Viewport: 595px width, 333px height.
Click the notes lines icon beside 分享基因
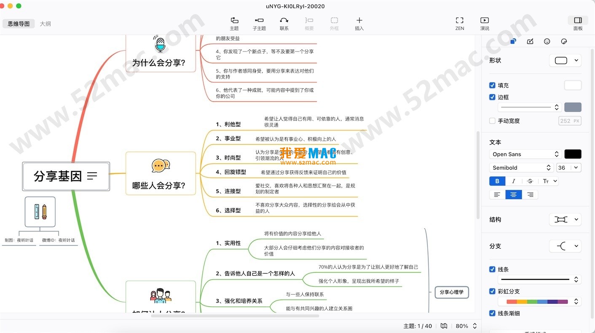[x=92, y=176]
